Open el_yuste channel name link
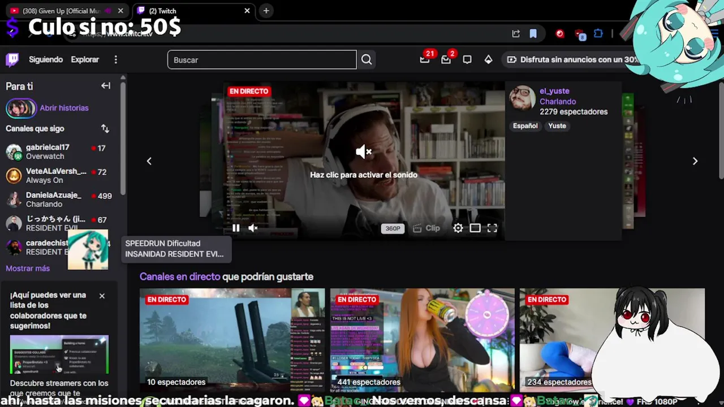This screenshot has height=407, width=724. pyautogui.click(x=554, y=91)
